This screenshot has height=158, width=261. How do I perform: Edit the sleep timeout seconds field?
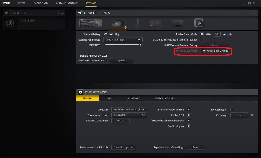tap(217, 34)
